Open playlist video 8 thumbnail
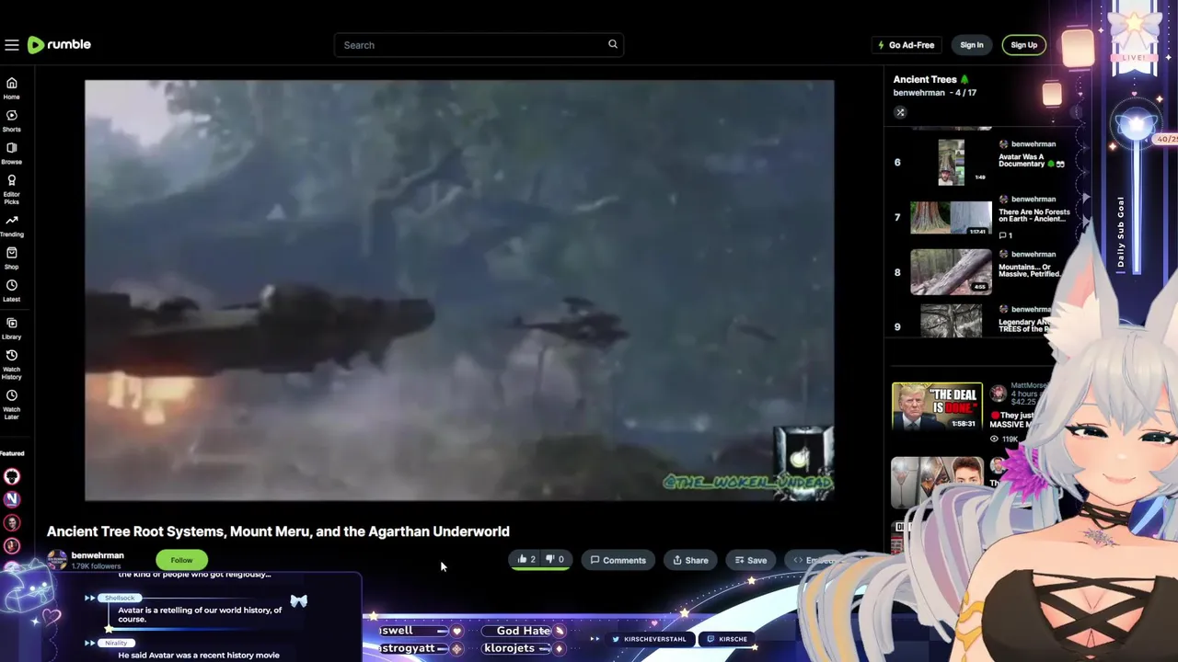Viewport: 1178px width, 662px height. coord(951,272)
